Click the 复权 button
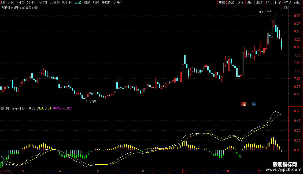 pos(222,2)
